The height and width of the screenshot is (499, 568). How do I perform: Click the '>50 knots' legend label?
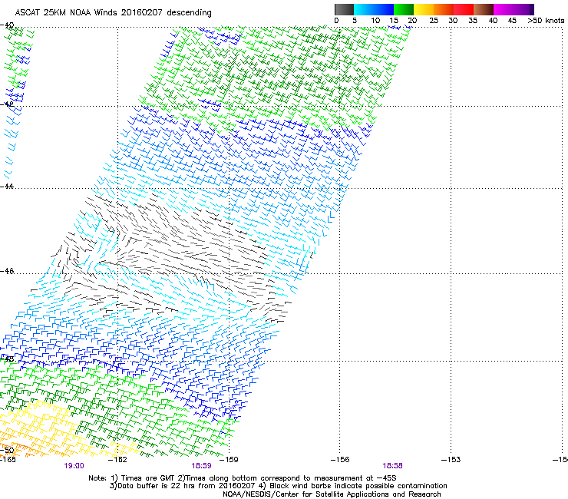click(546, 21)
